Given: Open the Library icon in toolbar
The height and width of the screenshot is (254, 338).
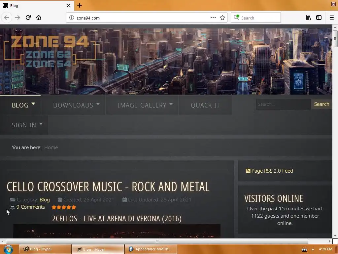Looking at the screenshot, I should point(309,18).
